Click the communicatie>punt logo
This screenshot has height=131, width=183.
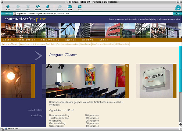point(25,19)
